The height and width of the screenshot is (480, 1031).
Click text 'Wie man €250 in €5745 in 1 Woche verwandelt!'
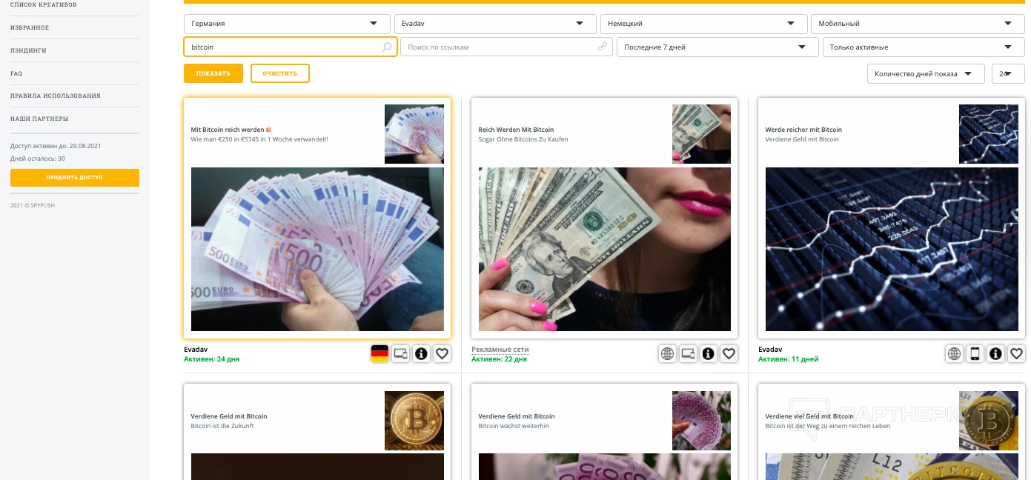pyautogui.click(x=259, y=139)
